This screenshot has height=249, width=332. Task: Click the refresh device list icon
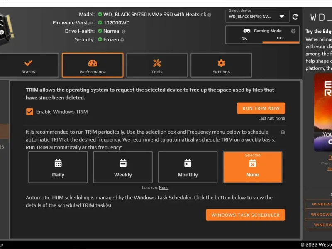(295, 17)
